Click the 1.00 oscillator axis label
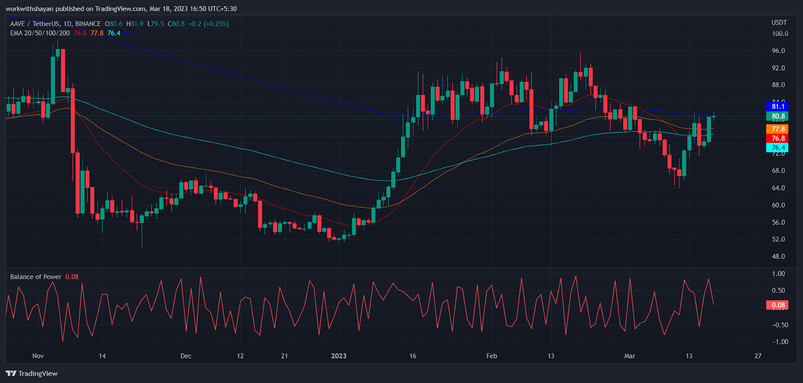The image size is (803, 383). pos(778,274)
